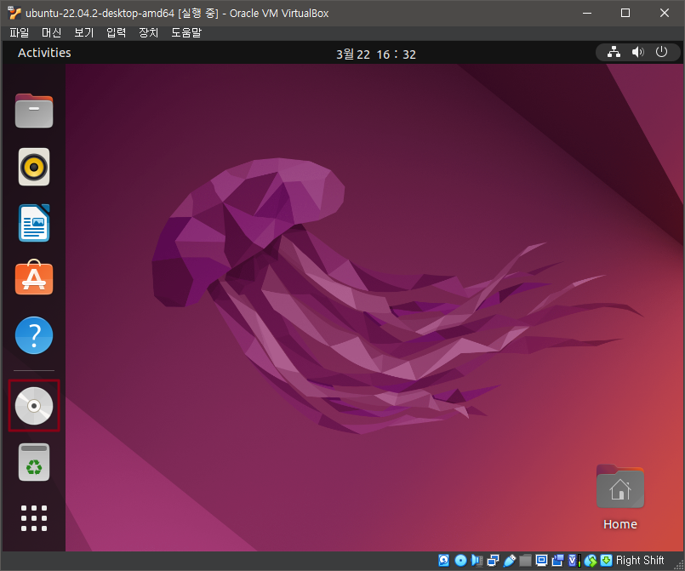Open the Help question mark icon
The height and width of the screenshot is (571, 685).
point(34,335)
